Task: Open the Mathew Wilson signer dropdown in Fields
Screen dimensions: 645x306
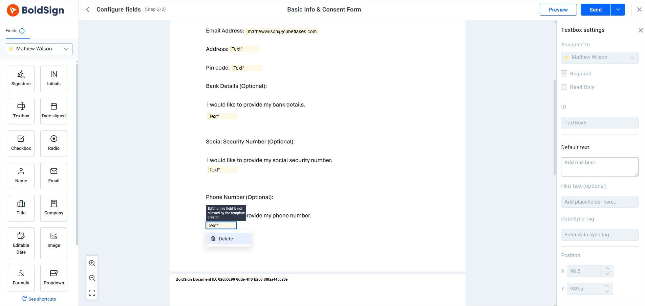Action: click(x=39, y=49)
